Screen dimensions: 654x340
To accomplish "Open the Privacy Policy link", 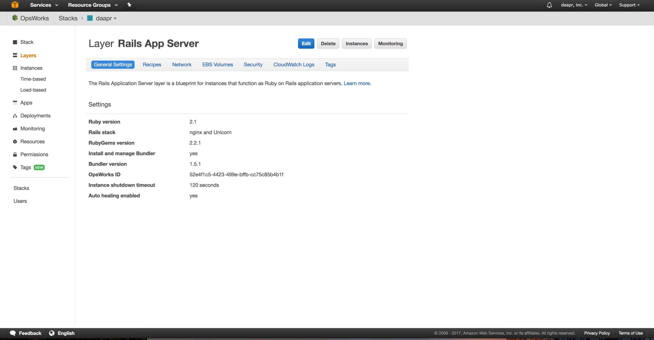I will pyautogui.click(x=597, y=333).
